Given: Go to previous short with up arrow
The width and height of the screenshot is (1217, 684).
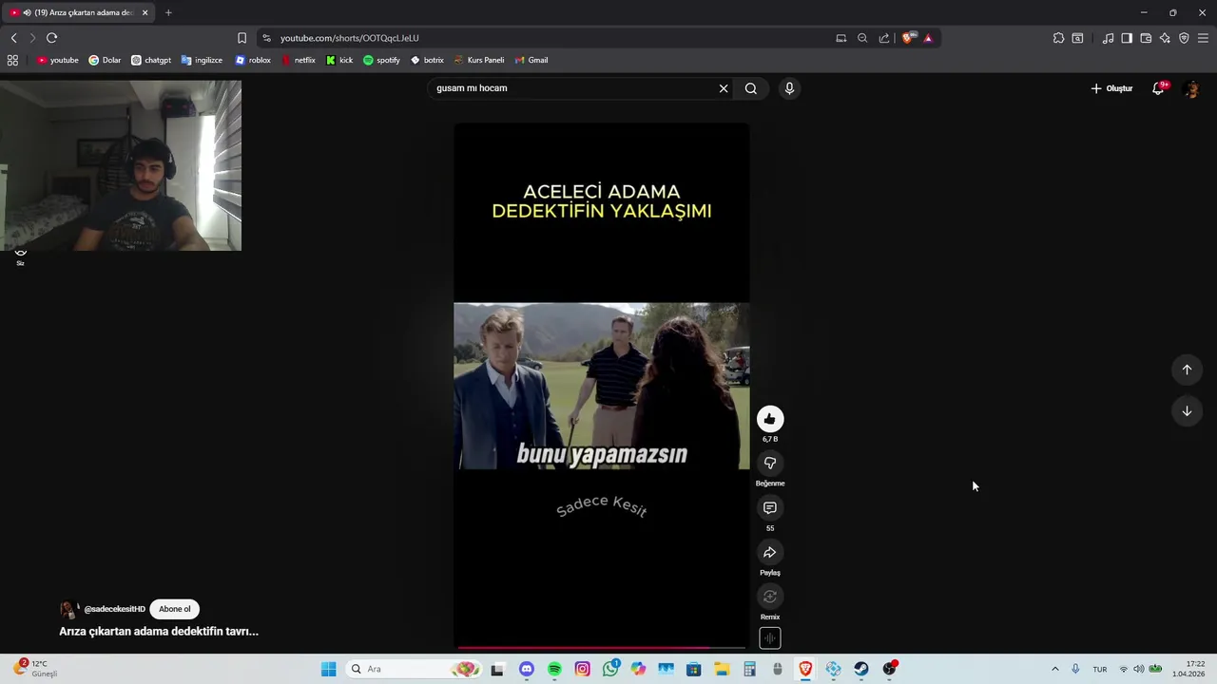Looking at the screenshot, I should (x=1187, y=370).
